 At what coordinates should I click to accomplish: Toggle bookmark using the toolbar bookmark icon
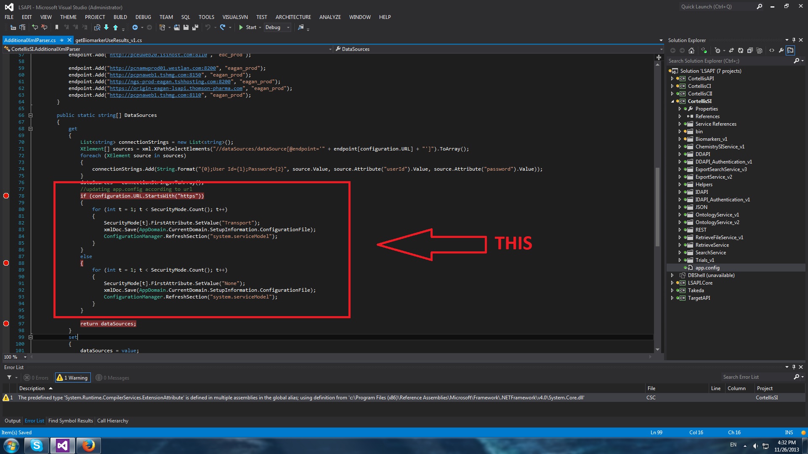tap(57, 27)
